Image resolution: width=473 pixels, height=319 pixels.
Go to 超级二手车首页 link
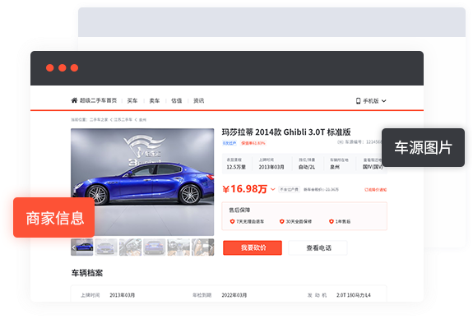point(99,100)
